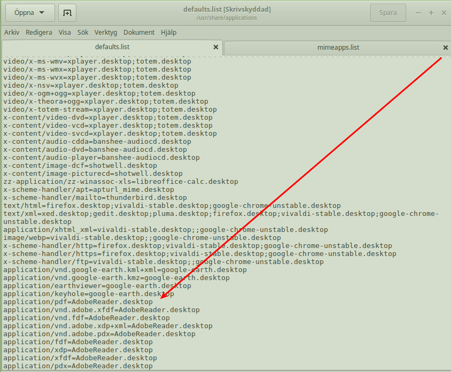Click the application/keyhole=google-earth.desktop line
Image resolution: width=451 pixels, height=372 pixels.
pyautogui.click(x=89, y=294)
